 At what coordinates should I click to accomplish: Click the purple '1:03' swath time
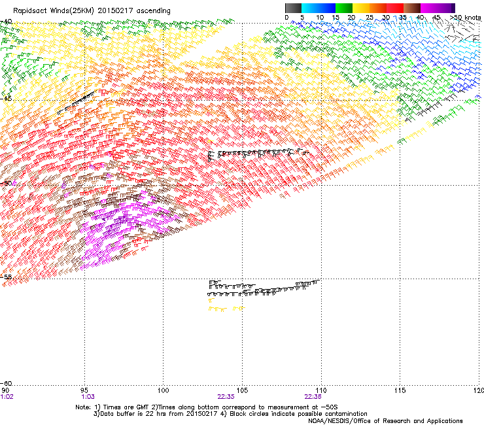tap(88, 397)
